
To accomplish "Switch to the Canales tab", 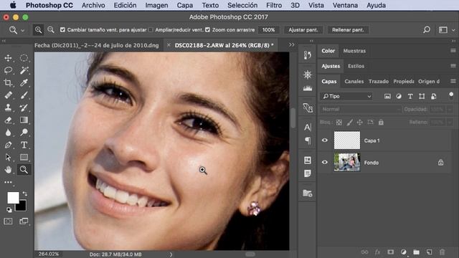I will pos(354,81).
